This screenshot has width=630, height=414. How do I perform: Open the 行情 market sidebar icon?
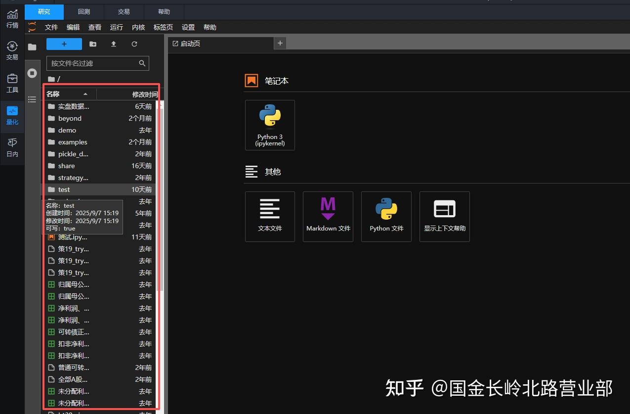[x=12, y=18]
